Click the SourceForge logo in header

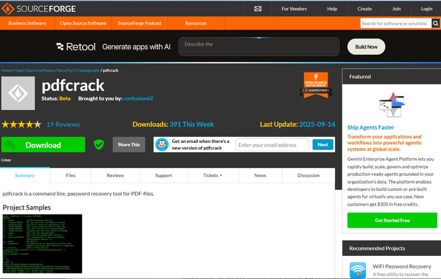[x=39, y=9]
